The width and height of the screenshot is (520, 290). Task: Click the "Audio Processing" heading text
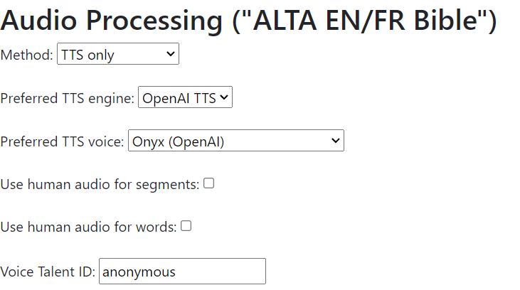112,21
